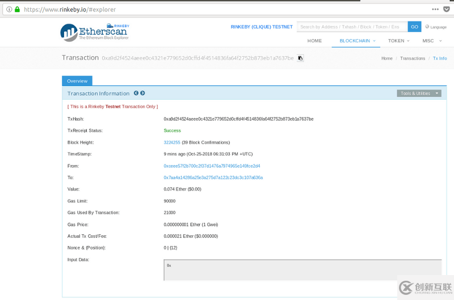Click the Nonce value '0 | {12}'
Screen dimensions: 454x300
(170, 248)
